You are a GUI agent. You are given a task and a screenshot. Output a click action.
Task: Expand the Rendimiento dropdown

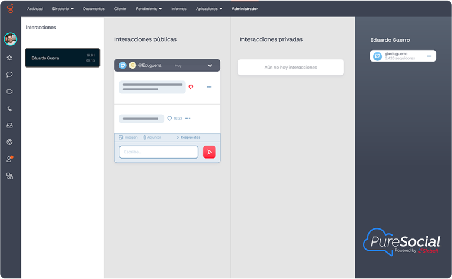point(149,9)
